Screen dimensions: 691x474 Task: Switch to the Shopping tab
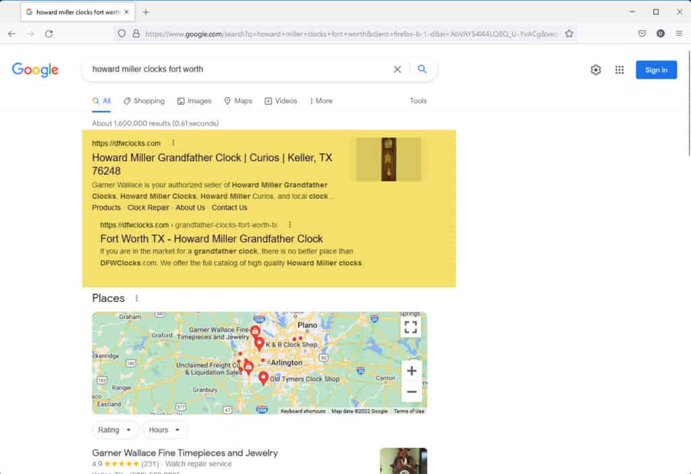click(x=144, y=101)
